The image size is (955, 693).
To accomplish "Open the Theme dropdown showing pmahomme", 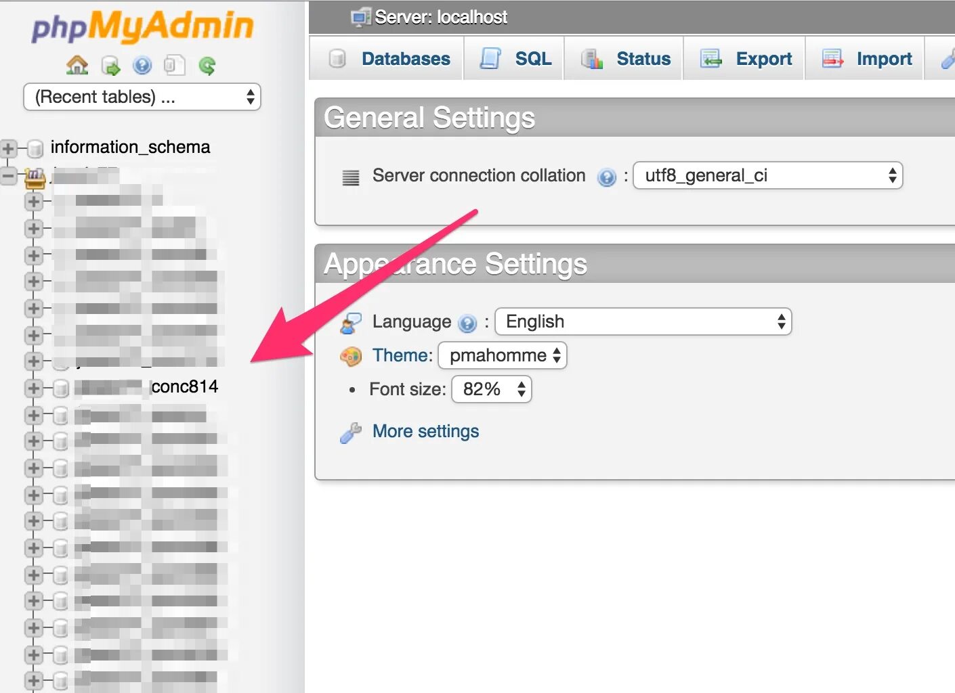I will pyautogui.click(x=502, y=355).
